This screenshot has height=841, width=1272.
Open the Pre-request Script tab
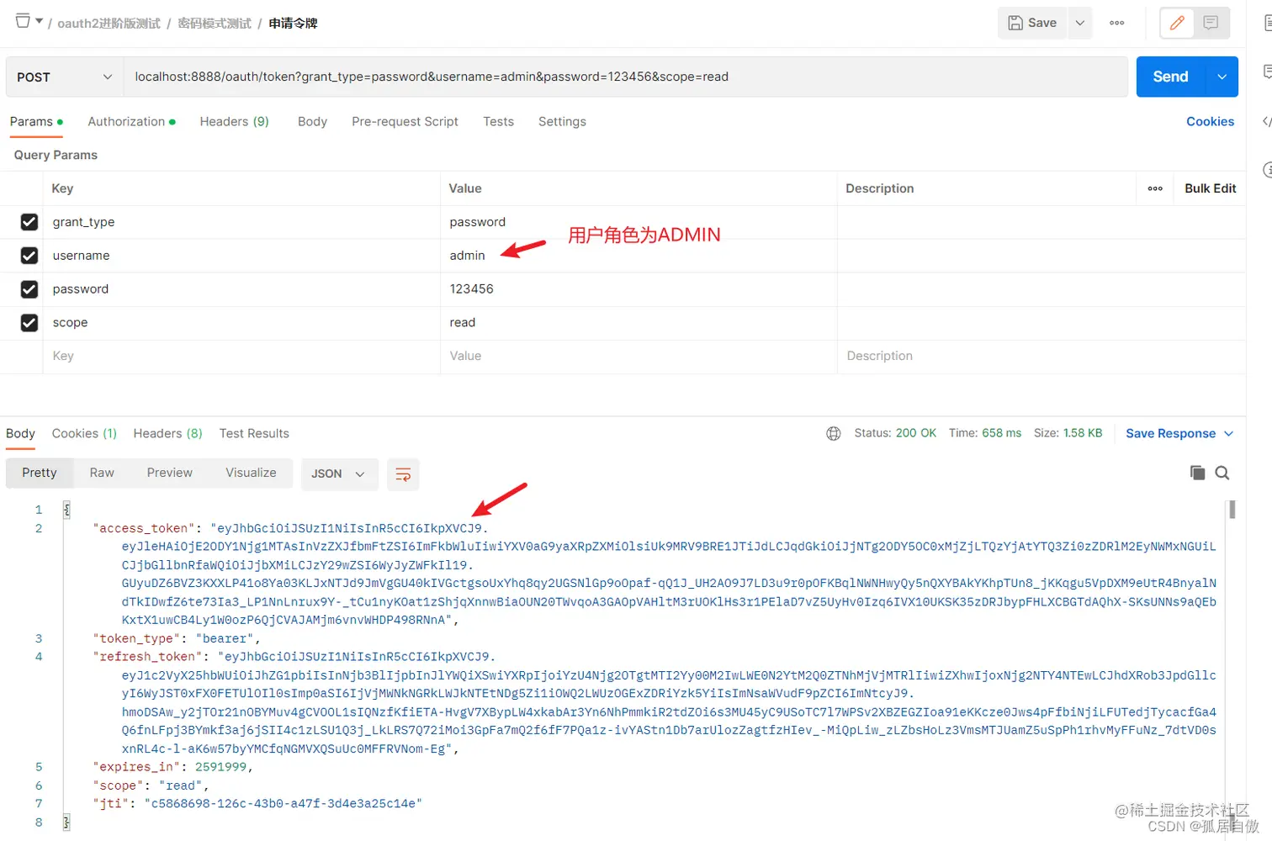point(405,122)
